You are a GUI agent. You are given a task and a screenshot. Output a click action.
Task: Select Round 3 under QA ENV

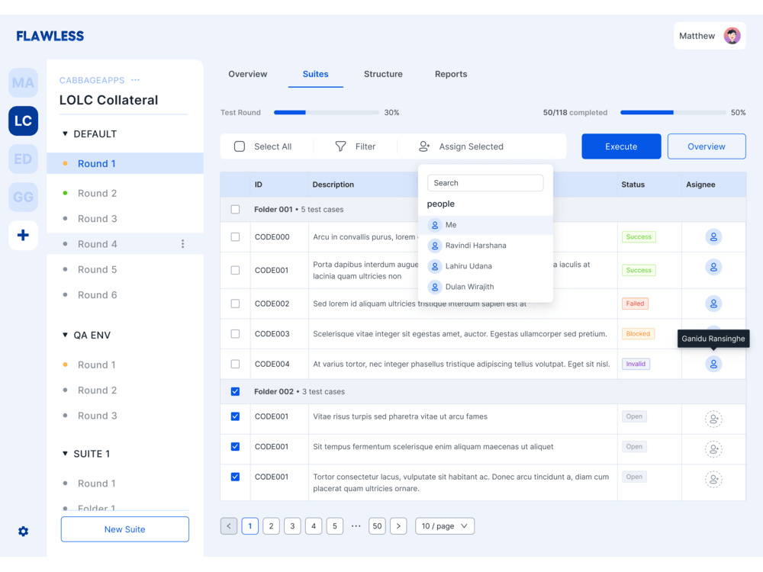pos(97,416)
